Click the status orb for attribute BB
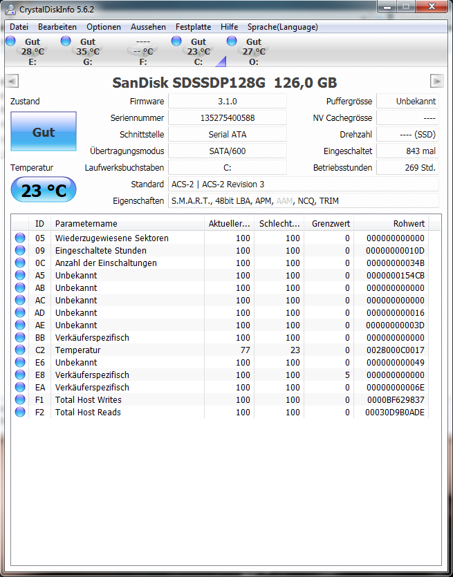This screenshot has height=577, width=453. click(x=20, y=337)
